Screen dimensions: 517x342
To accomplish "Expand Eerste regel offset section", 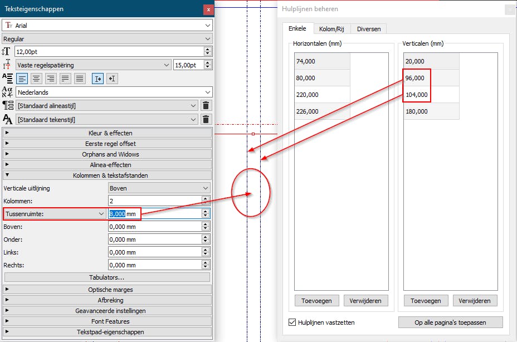I will [107, 144].
